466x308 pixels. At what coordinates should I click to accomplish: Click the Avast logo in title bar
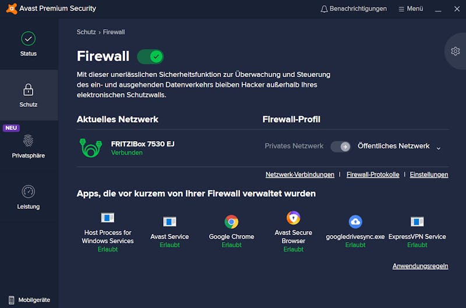12,9
